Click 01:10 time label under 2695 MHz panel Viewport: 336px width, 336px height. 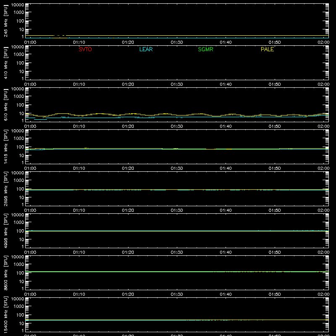(79, 210)
